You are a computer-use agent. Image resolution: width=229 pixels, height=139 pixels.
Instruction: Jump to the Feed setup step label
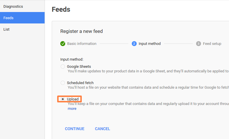click(x=212, y=44)
